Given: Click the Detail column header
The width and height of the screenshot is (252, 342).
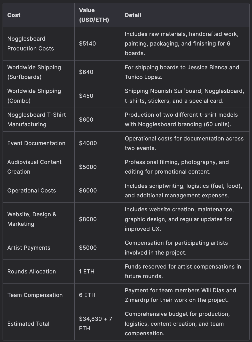Looking at the screenshot, I should pos(133,15).
